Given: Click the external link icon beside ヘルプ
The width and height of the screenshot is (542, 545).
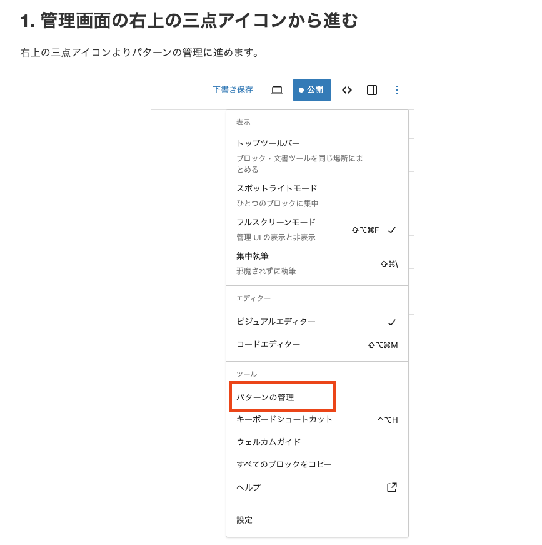Looking at the screenshot, I should [392, 487].
